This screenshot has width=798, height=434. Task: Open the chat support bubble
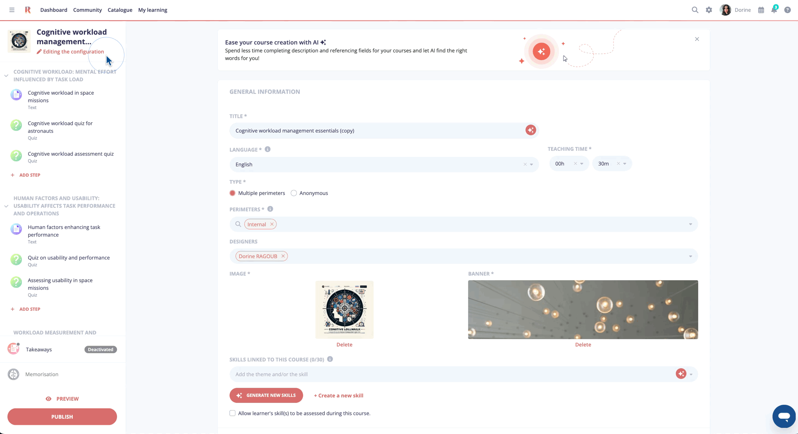[x=784, y=416]
